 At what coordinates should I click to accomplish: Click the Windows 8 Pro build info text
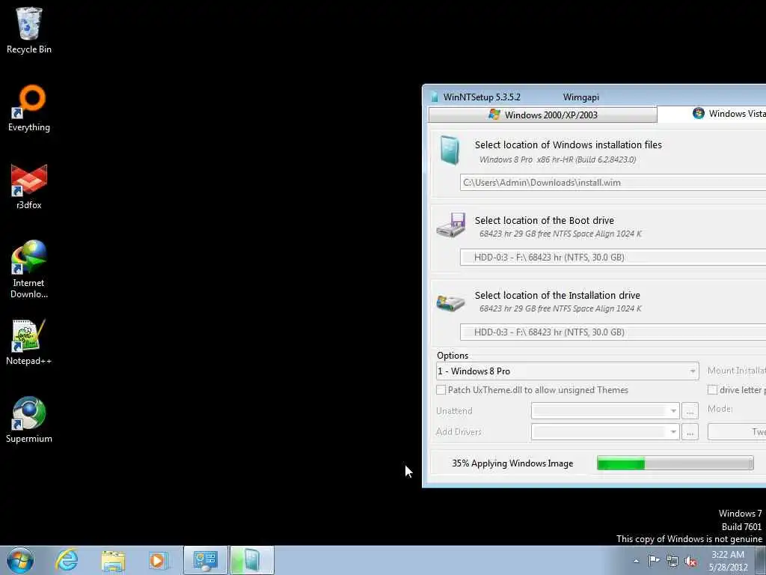(557, 159)
